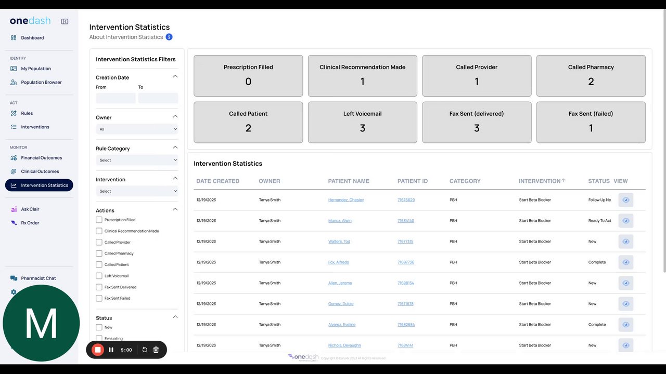Open the Interventions menu item
666x374 pixels.
[x=35, y=127]
